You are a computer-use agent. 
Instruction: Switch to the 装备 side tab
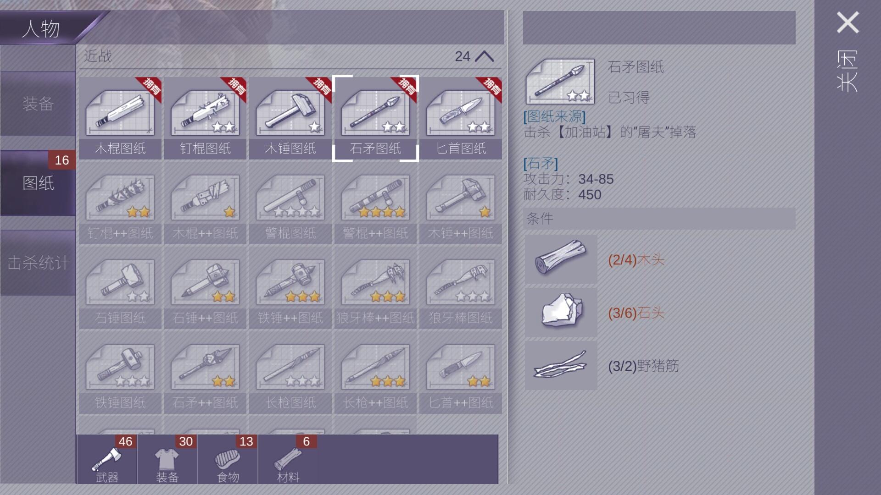38,104
